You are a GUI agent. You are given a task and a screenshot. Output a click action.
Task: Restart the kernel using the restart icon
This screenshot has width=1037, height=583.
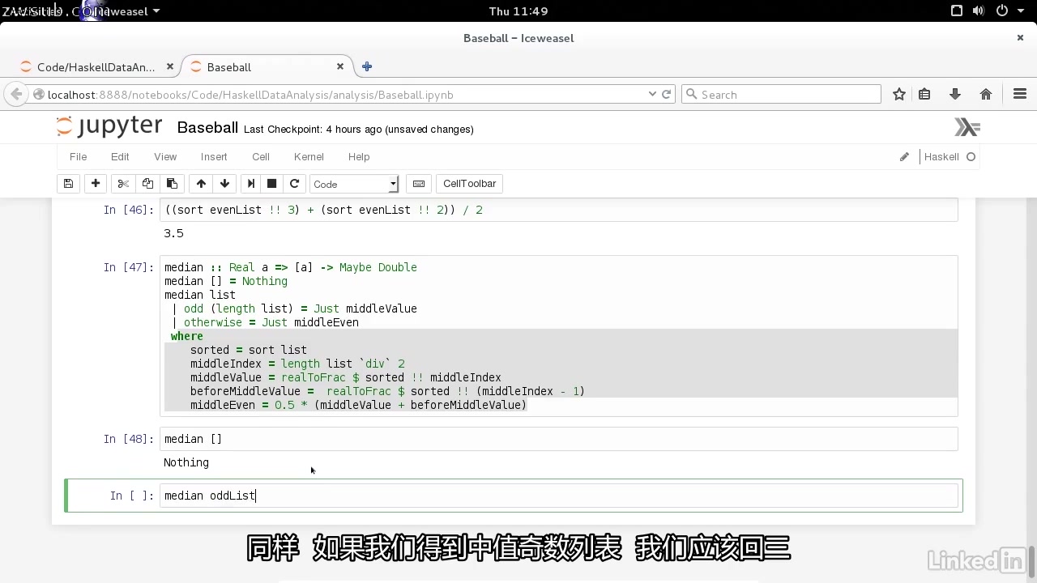point(294,183)
